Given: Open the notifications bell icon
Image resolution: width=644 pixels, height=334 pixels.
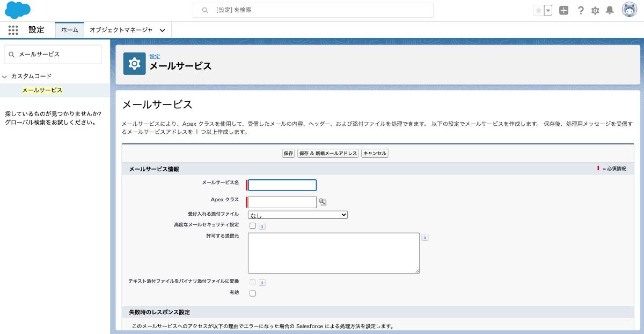Looking at the screenshot, I should coord(610,10).
